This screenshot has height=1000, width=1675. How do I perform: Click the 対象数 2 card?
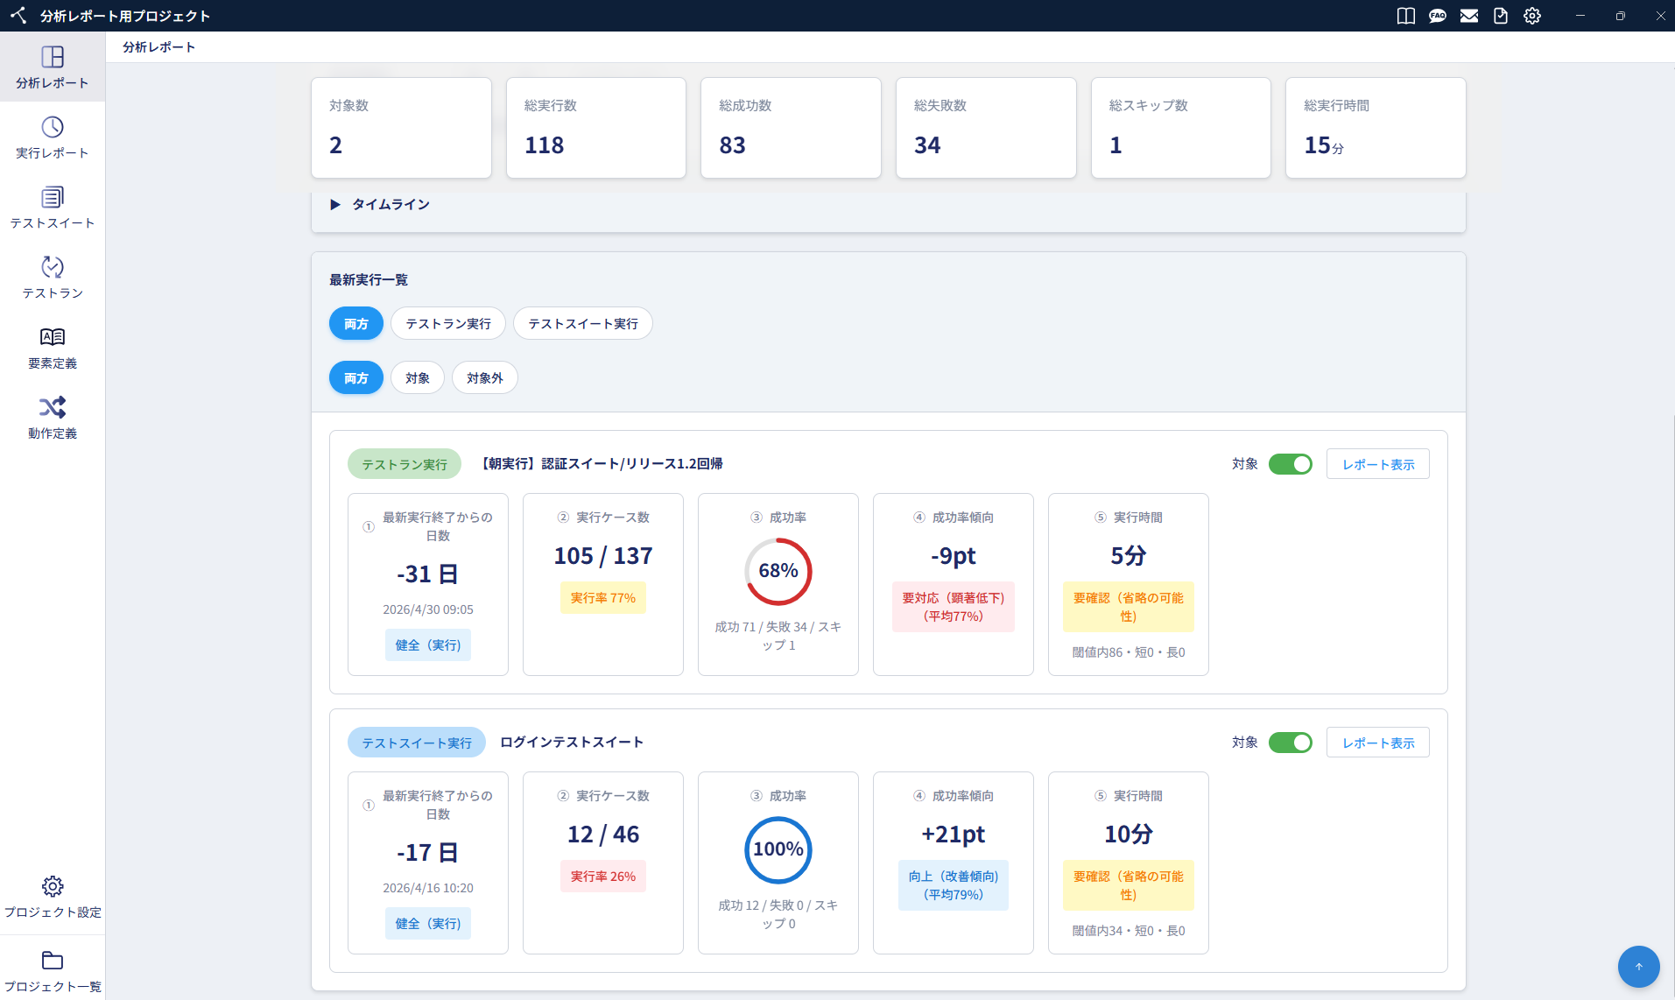(x=402, y=128)
